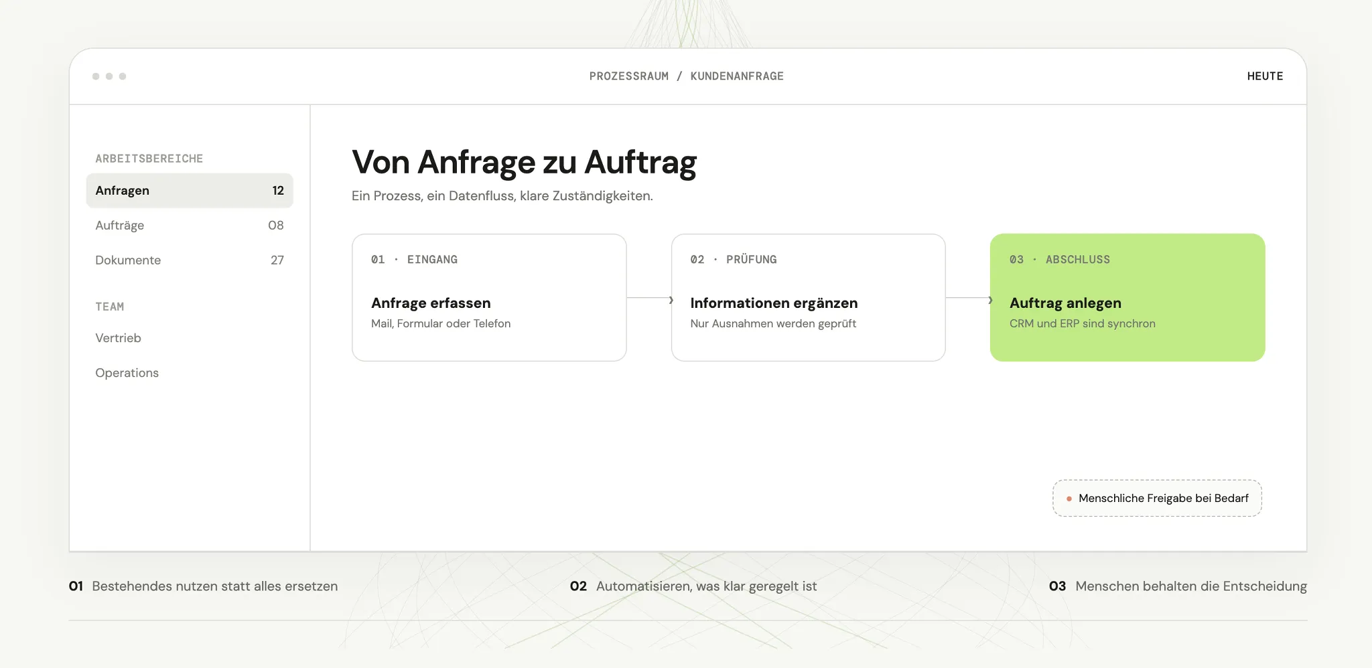Click text Mail, Formular oder Telefon

441,324
